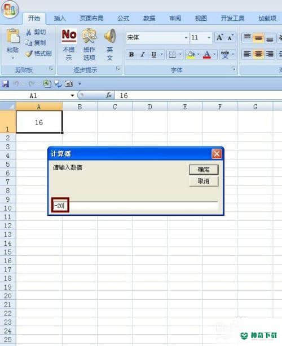Expand the Name Box dropdown arrow
Image resolution: width=282 pixels, height=346 pixels.
pos(72,96)
